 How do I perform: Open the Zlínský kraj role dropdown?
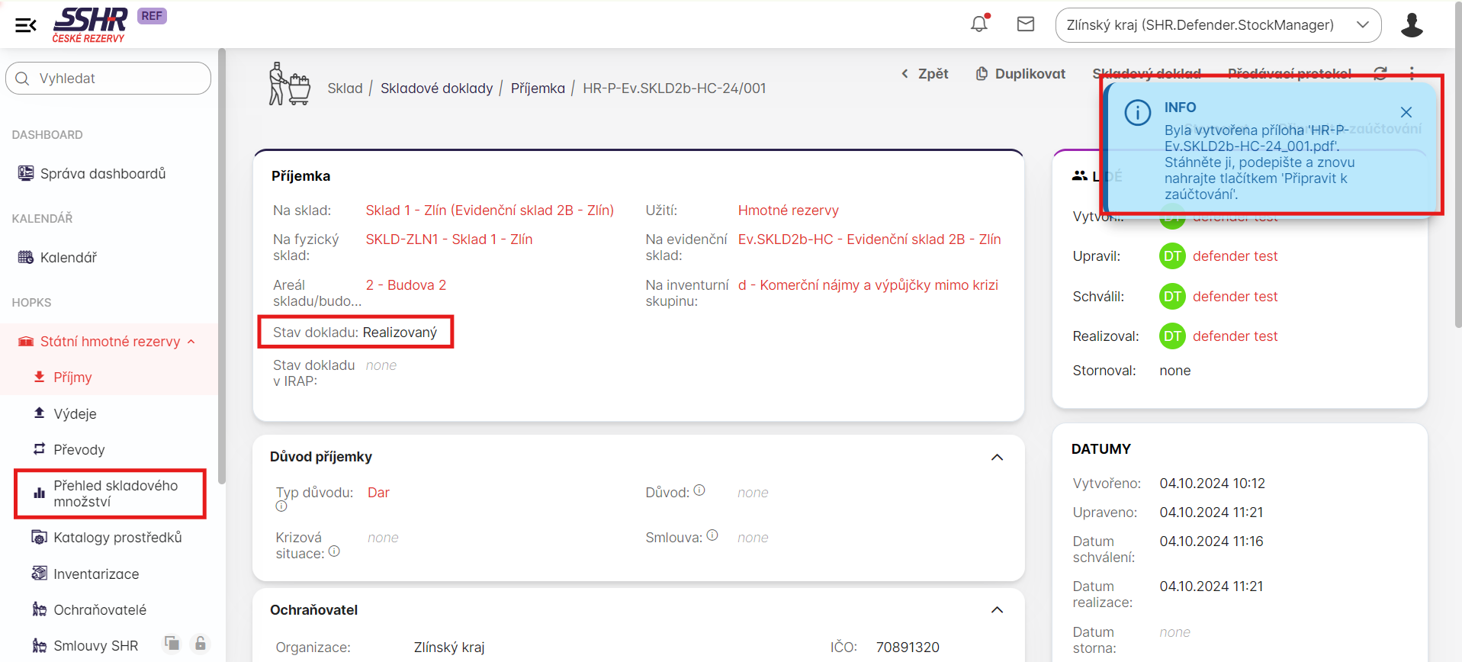[x=1217, y=25]
